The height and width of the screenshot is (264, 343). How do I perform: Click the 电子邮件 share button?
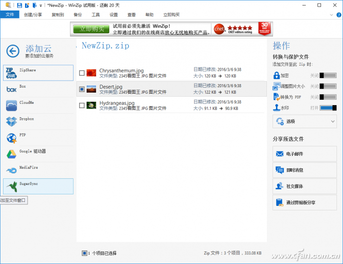[x=304, y=154]
